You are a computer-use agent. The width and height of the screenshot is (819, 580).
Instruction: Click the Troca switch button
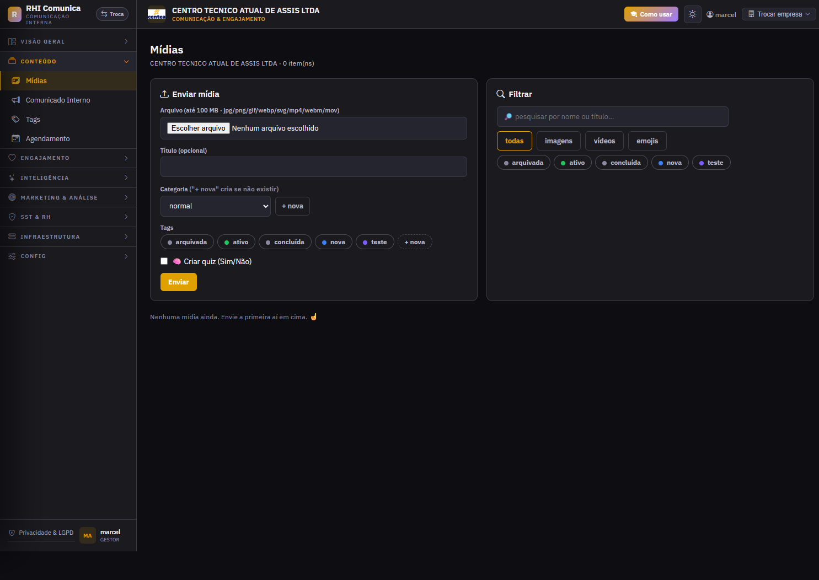(112, 14)
